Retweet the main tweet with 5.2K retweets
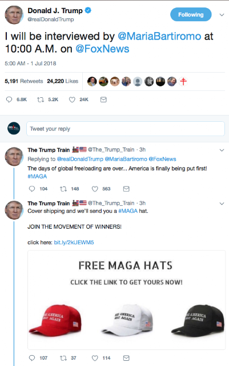Image resolution: width=229 pixels, height=366 pixels. click(x=41, y=100)
